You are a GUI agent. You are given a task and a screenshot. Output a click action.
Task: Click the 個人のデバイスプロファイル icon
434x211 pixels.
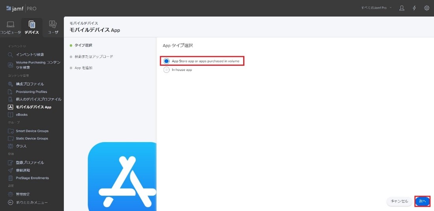(x=10, y=99)
